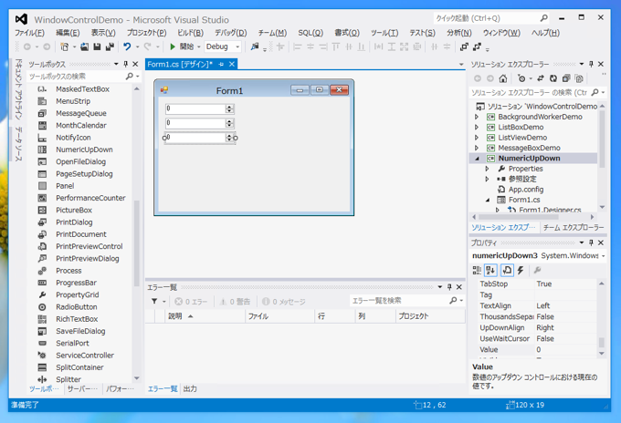Click Refresh icon in Solution Explorer toolbar

(x=553, y=78)
